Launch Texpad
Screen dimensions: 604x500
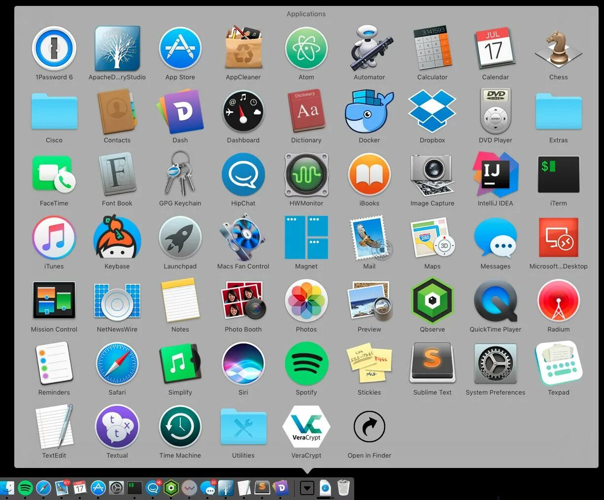point(559,364)
